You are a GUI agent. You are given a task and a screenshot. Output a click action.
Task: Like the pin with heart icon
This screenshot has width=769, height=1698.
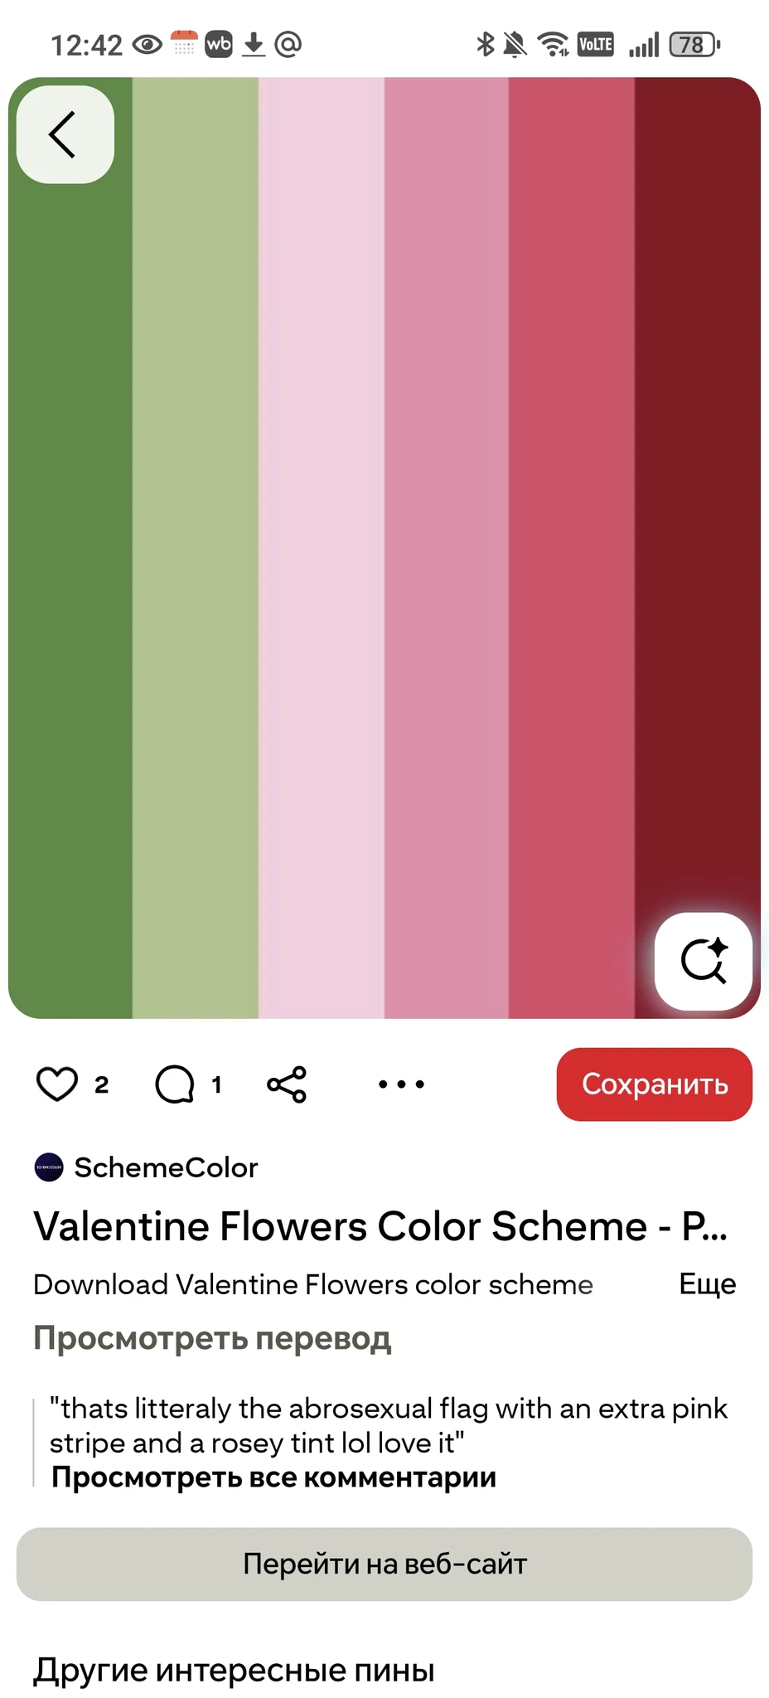(x=57, y=1084)
